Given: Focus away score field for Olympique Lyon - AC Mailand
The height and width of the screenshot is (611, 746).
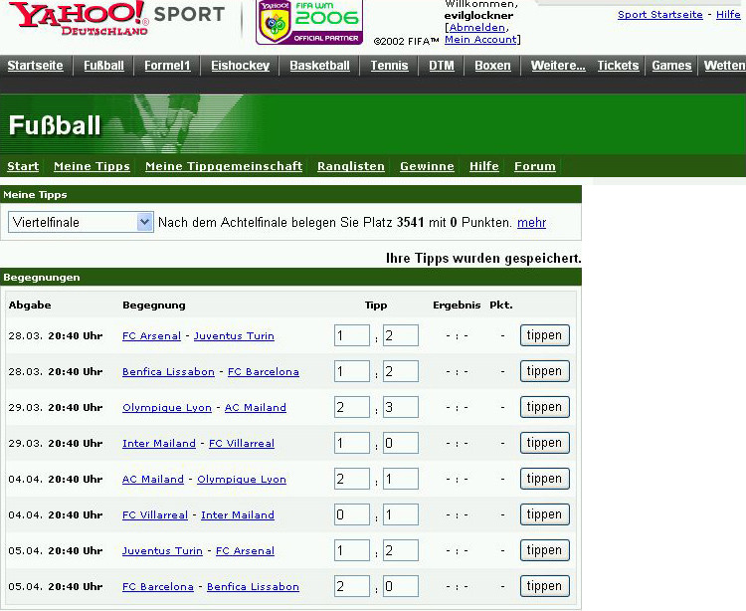Looking at the screenshot, I should click(x=401, y=407).
